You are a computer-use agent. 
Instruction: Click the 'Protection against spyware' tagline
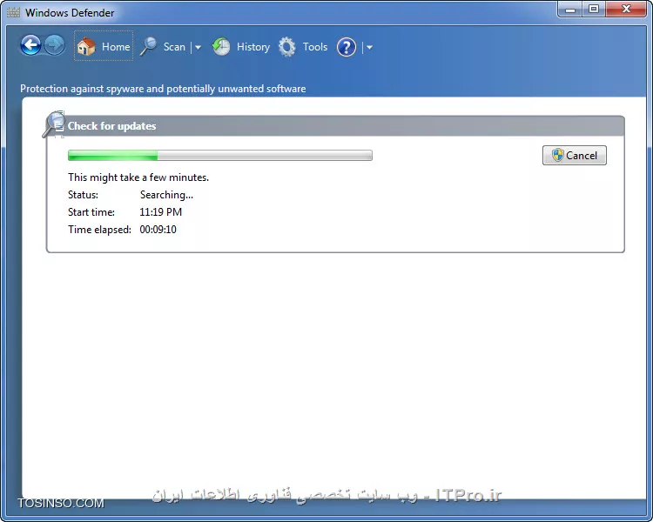tap(163, 89)
